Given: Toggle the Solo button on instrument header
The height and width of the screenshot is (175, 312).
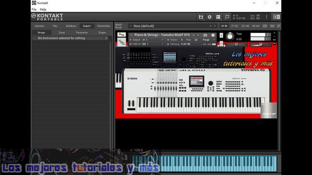Looking at the screenshot, I should (x=221, y=35).
